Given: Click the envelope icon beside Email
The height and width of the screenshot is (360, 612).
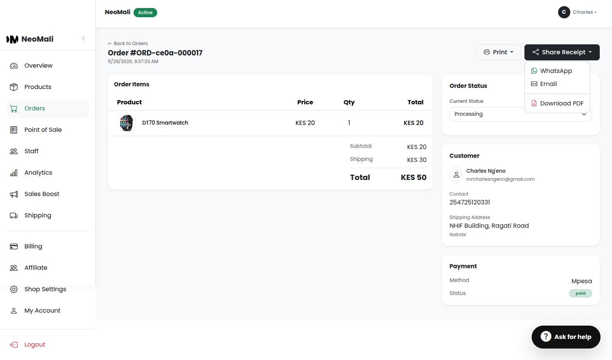Looking at the screenshot, I should [x=534, y=84].
